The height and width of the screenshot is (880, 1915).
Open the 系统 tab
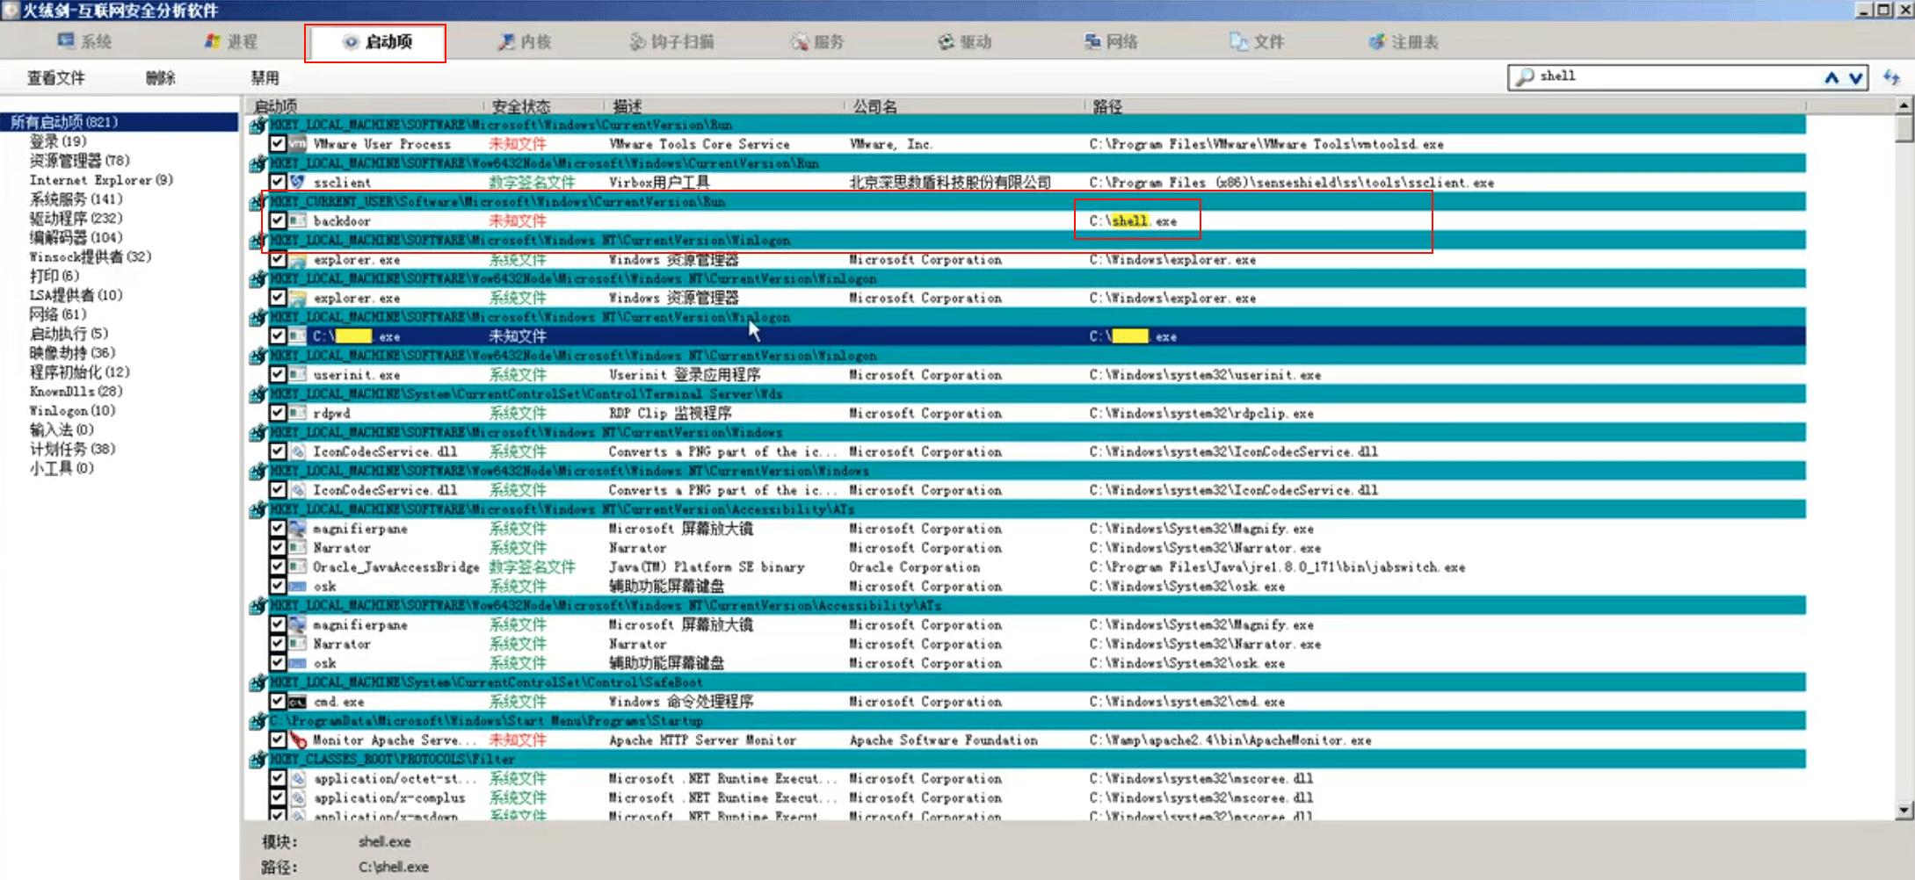[x=85, y=41]
